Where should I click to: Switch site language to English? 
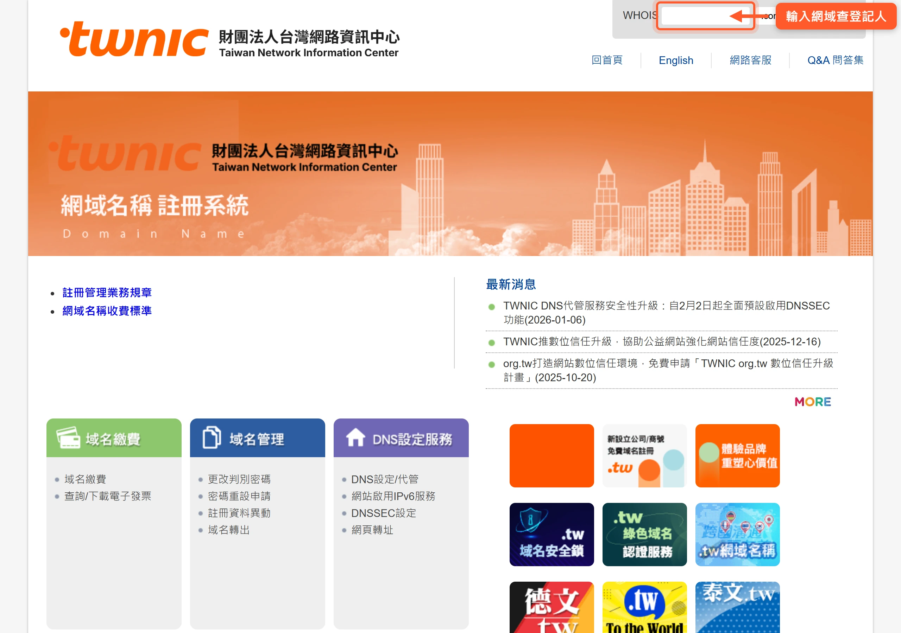676,60
